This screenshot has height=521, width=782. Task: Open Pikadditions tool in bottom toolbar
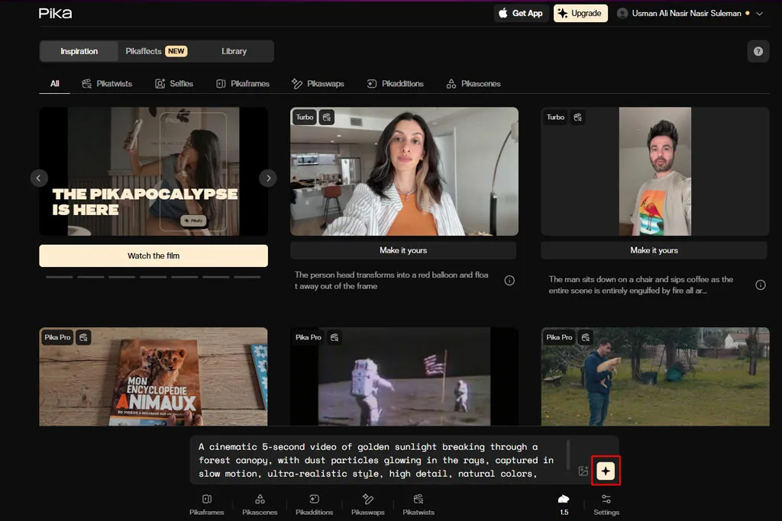click(x=314, y=504)
